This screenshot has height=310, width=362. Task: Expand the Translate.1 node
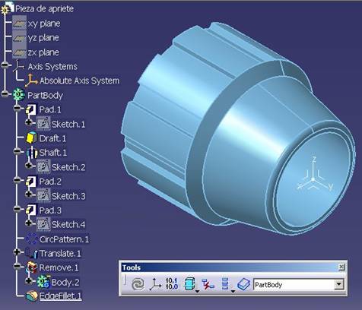pyautogui.click(x=17, y=252)
